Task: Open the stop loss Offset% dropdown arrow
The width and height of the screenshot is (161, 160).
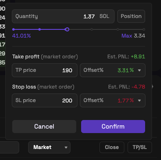Action: click(x=139, y=100)
